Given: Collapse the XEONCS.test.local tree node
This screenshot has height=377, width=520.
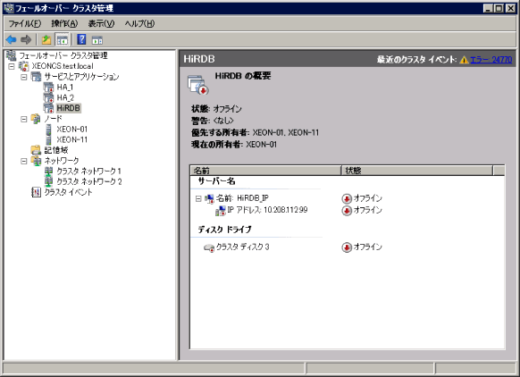Looking at the screenshot, I should click(12, 66).
